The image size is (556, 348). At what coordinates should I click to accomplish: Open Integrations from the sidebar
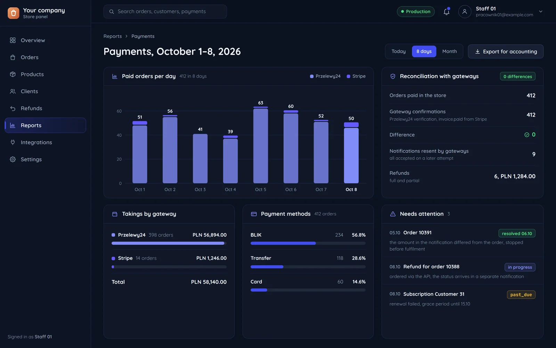tap(46, 142)
